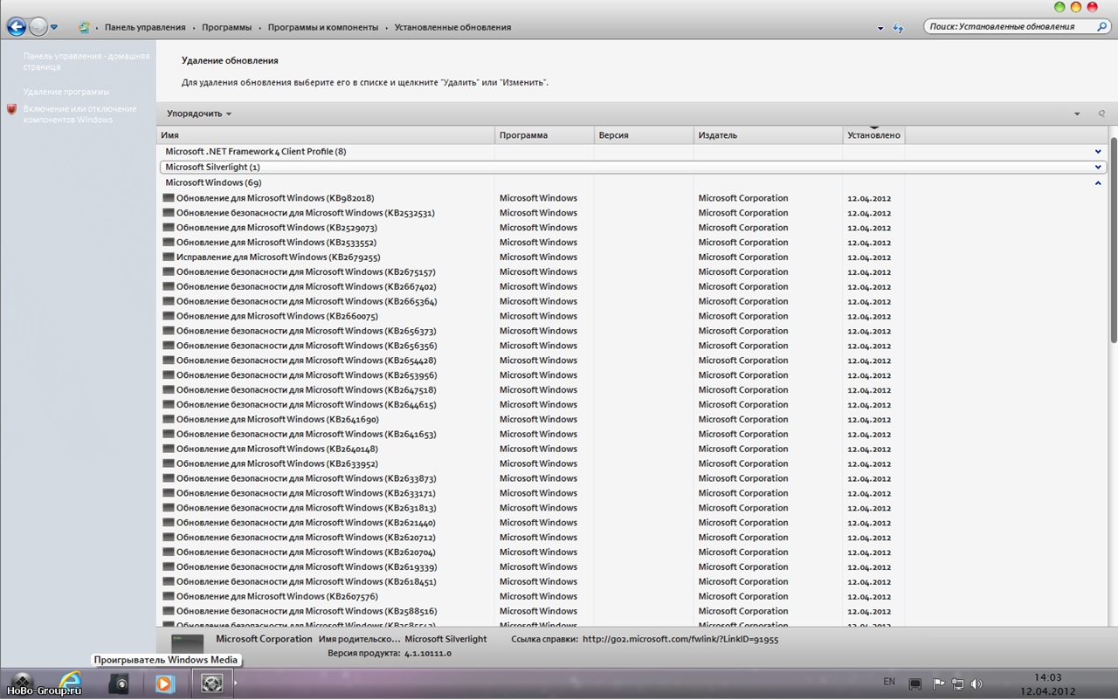Go to Программы in the breadcrumb
Screen dimensions: 1118x700
pyautogui.click(x=226, y=27)
